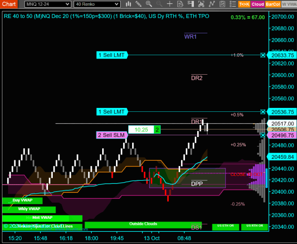Click the 10.25 position PnL marker
The height and width of the screenshot is (244, 297).
[141, 130]
